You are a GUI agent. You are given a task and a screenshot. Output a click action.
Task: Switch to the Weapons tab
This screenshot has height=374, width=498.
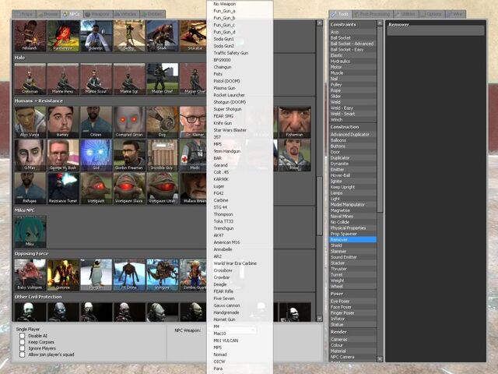click(x=98, y=14)
